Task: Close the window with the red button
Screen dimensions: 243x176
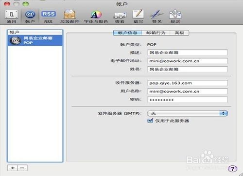Action: (x=7, y=4)
